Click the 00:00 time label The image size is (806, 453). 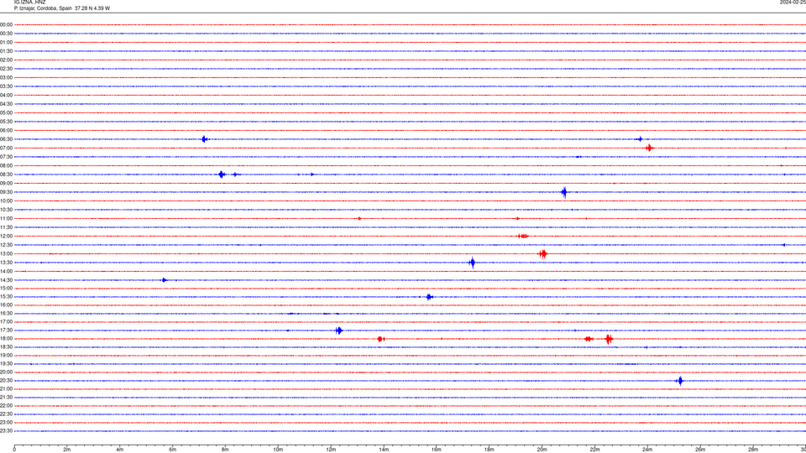point(6,24)
